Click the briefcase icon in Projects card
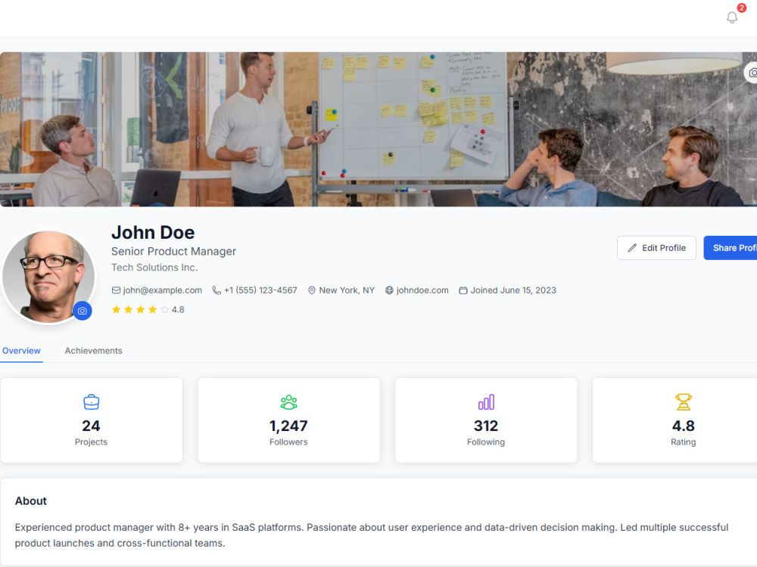 click(92, 402)
